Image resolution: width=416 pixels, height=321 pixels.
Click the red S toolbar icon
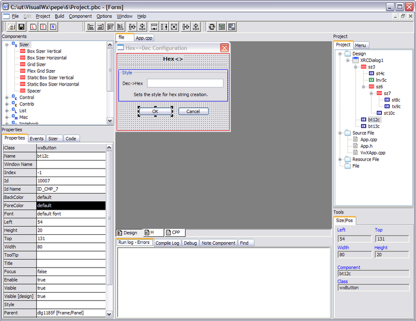coord(43,27)
